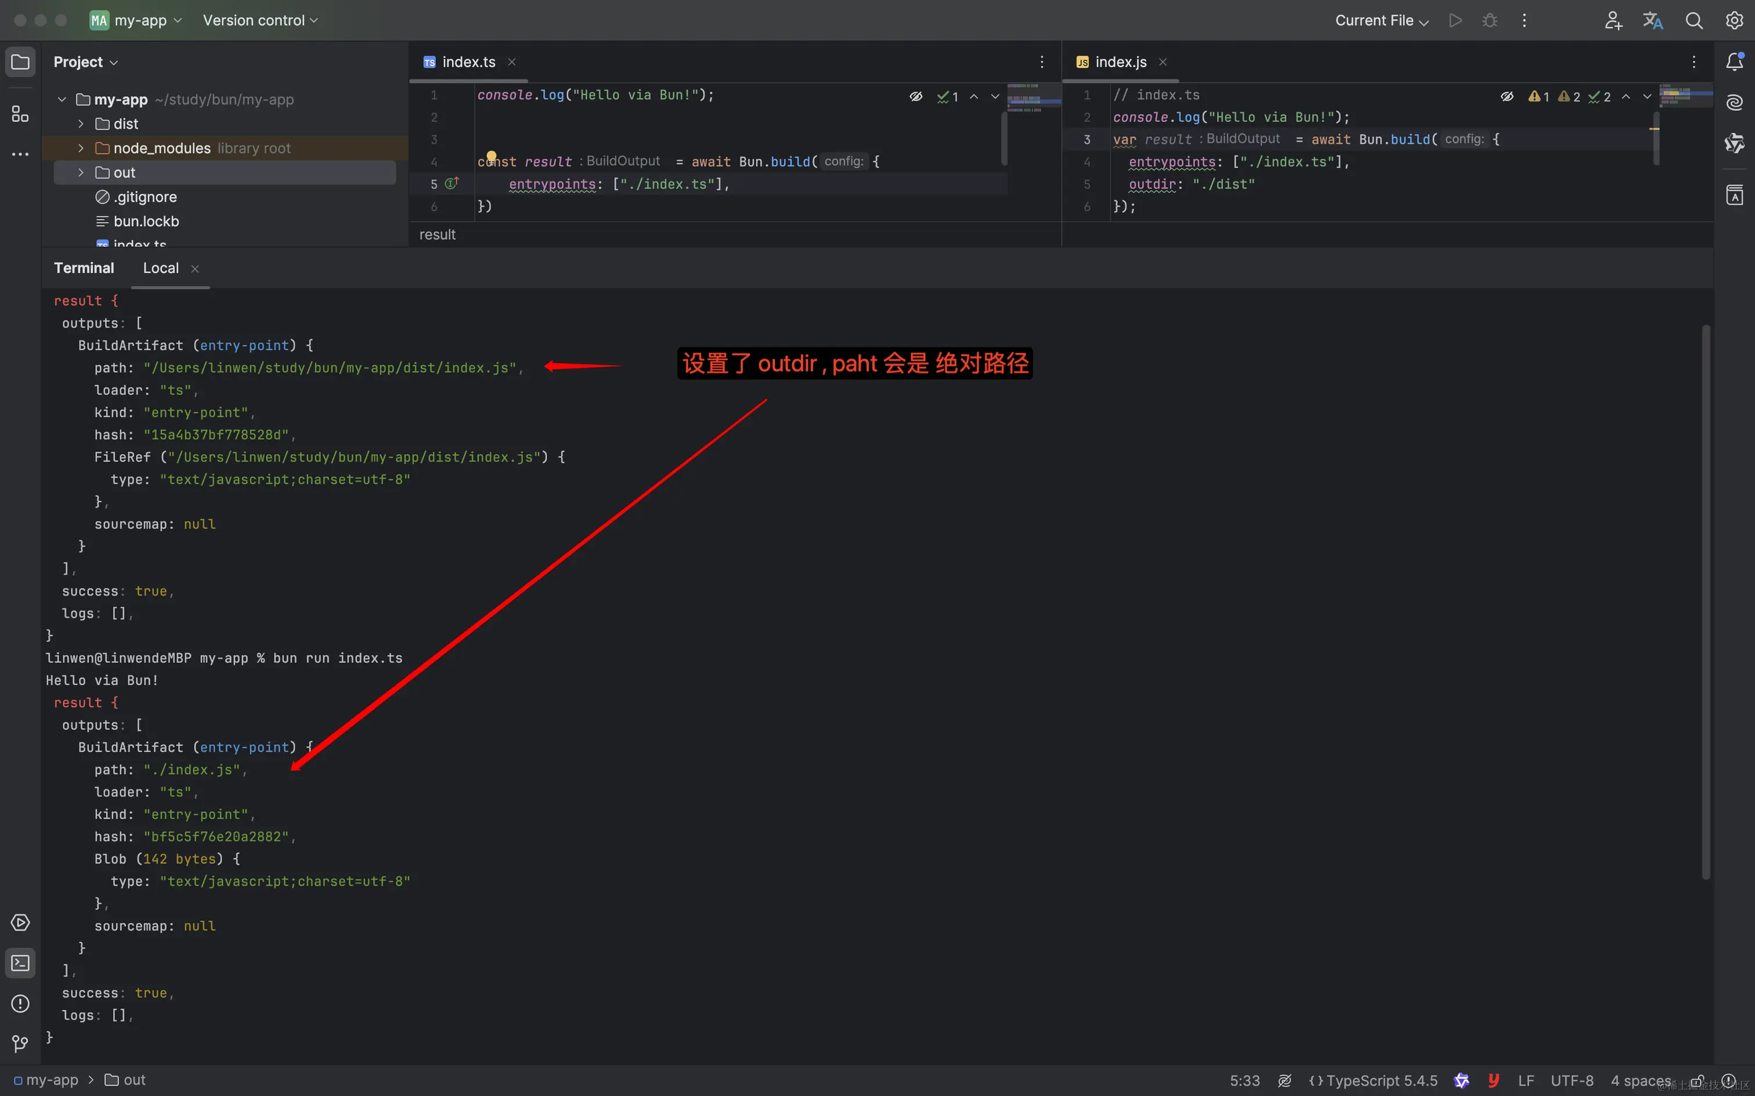This screenshot has width=1755, height=1096.
Task: Click the intention lightbulb in index.ts
Action: pyautogui.click(x=492, y=157)
